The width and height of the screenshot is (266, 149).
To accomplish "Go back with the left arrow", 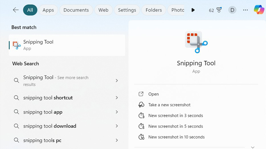I will [16, 10].
